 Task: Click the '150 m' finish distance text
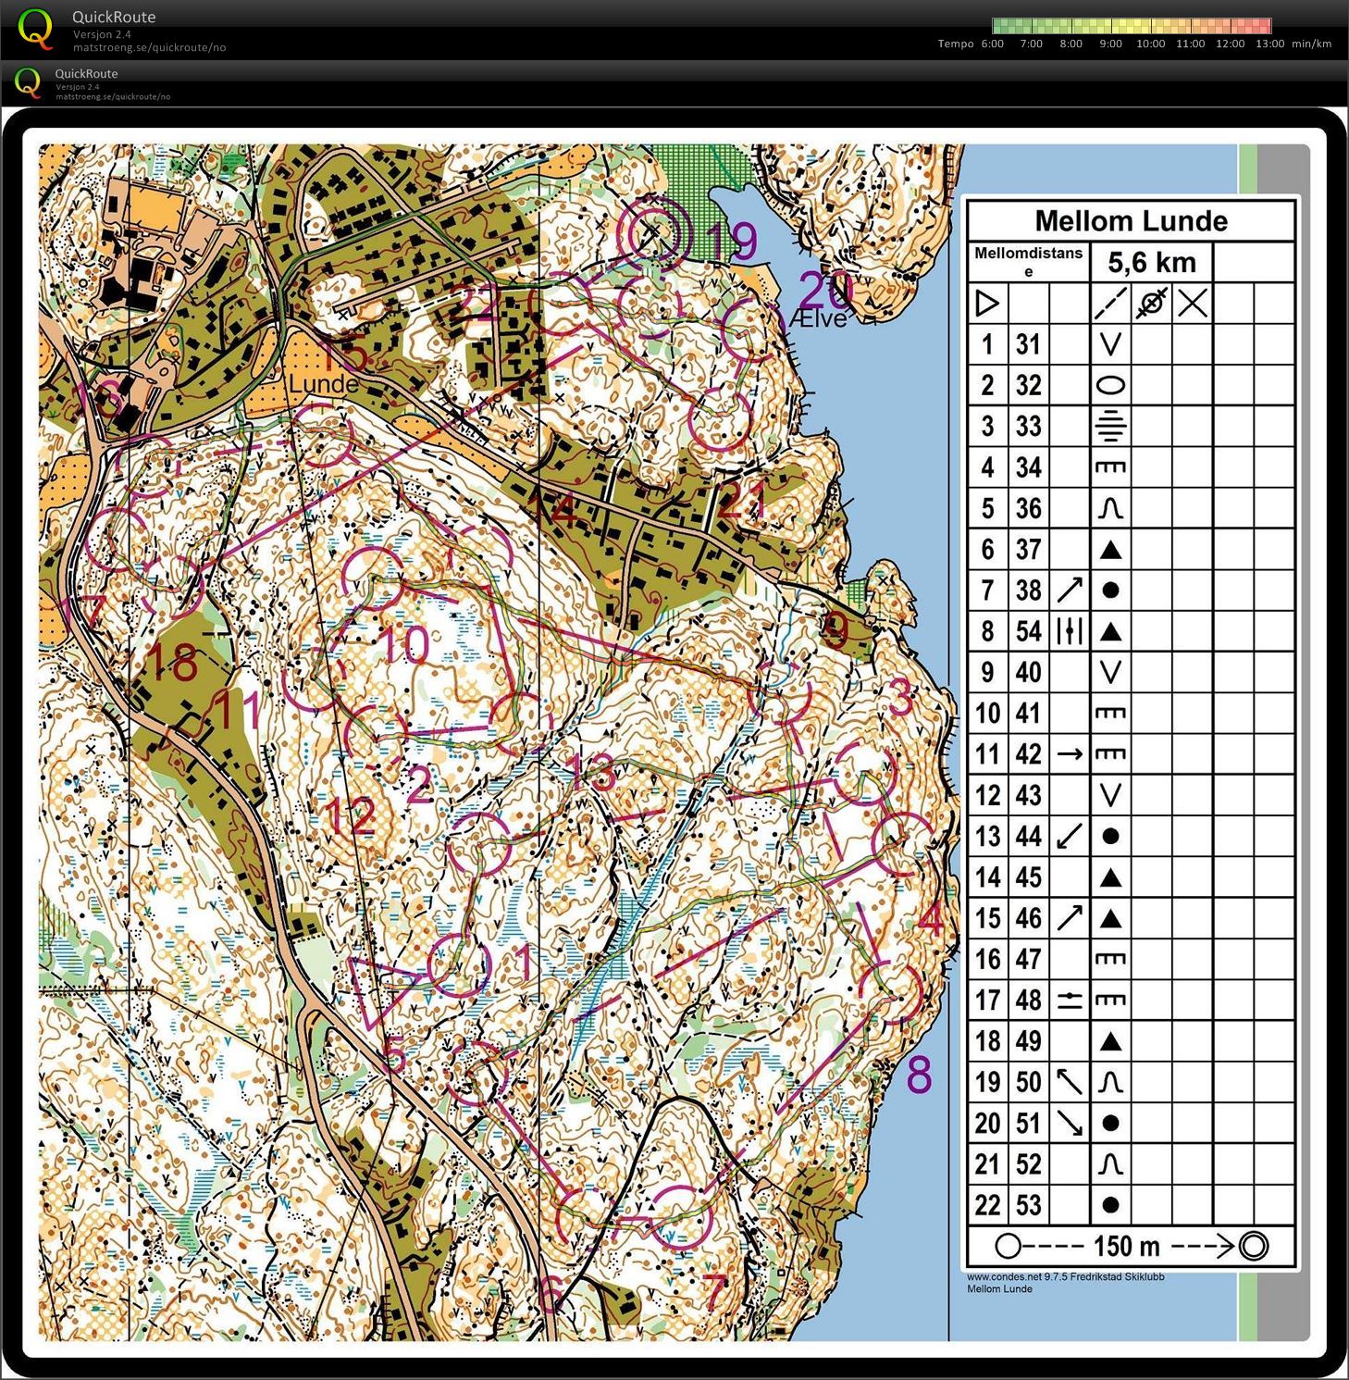1126,1246
